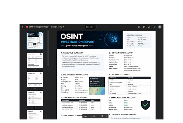Viewport: 183px width, 123px height.
Task: Click the 'dev.example.com' subdomain cell
Action: point(67,110)
